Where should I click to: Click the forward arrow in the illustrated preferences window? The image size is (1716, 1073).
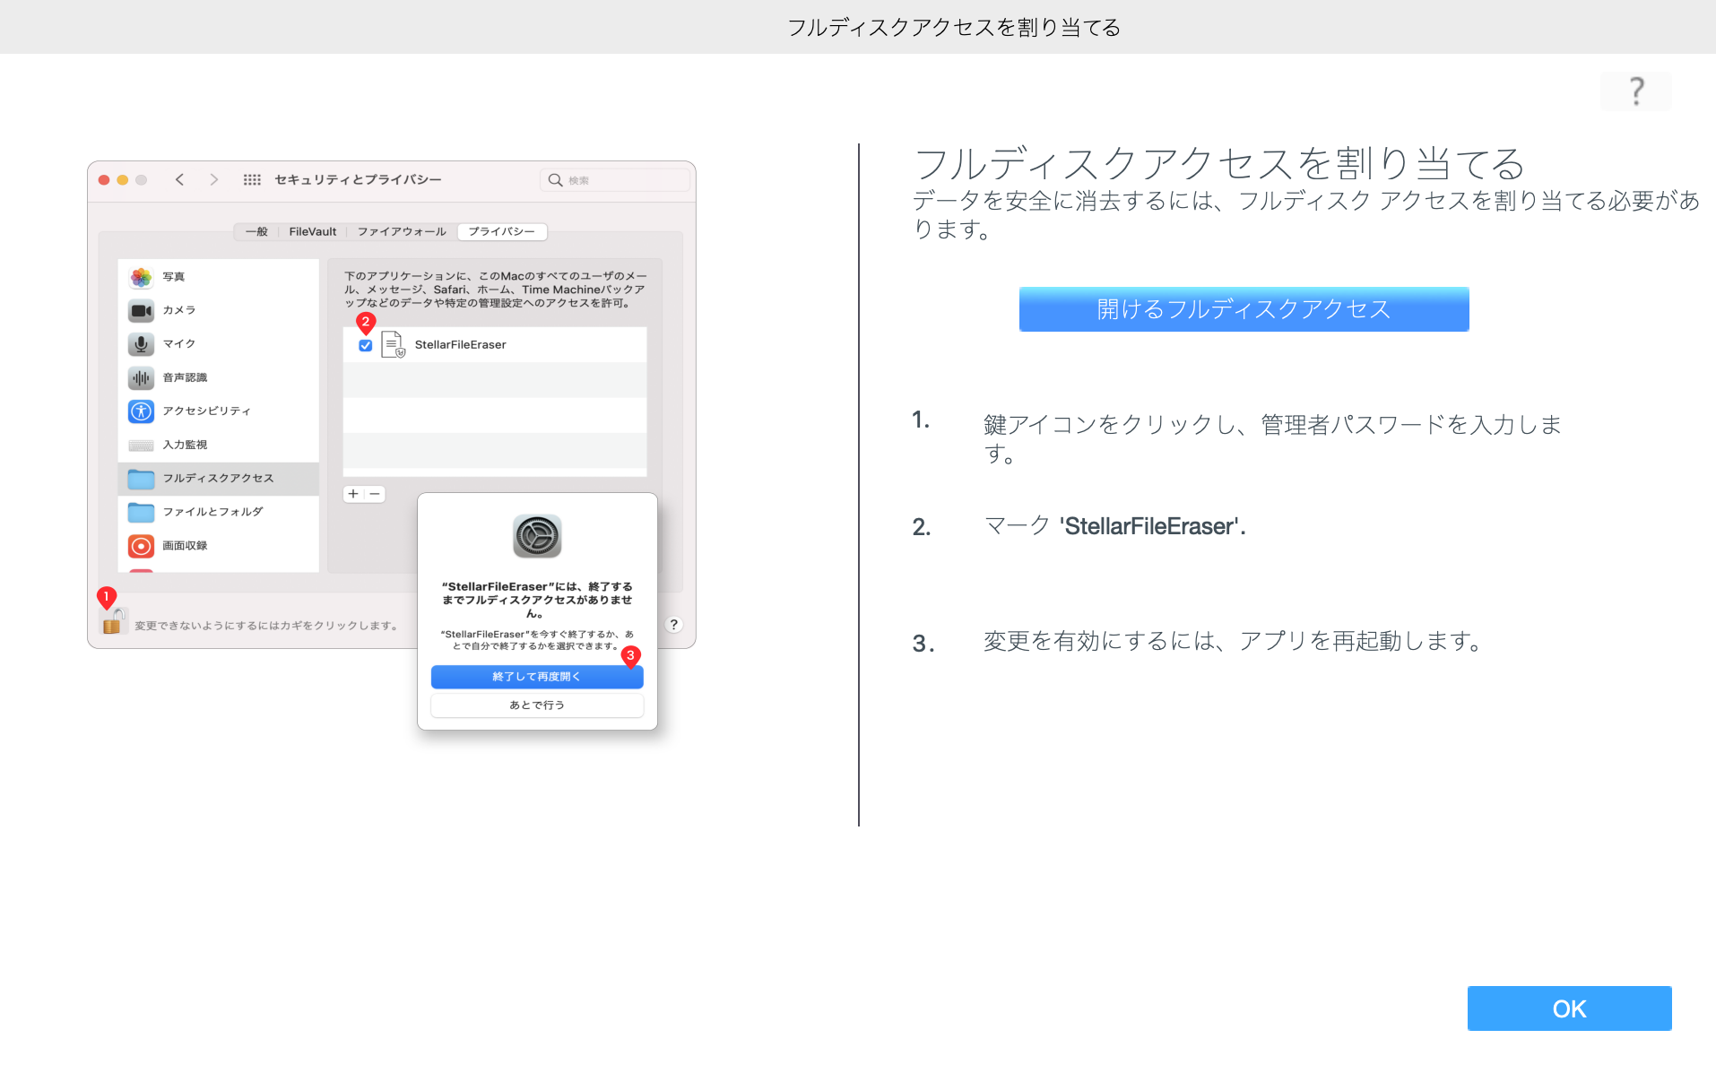click(213, 179)
